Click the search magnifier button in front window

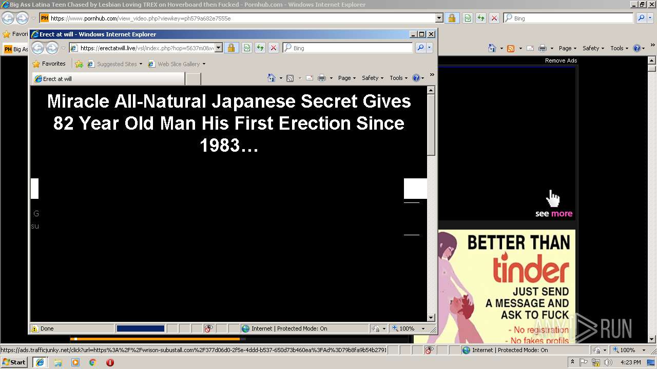click(x=420, y=48)
